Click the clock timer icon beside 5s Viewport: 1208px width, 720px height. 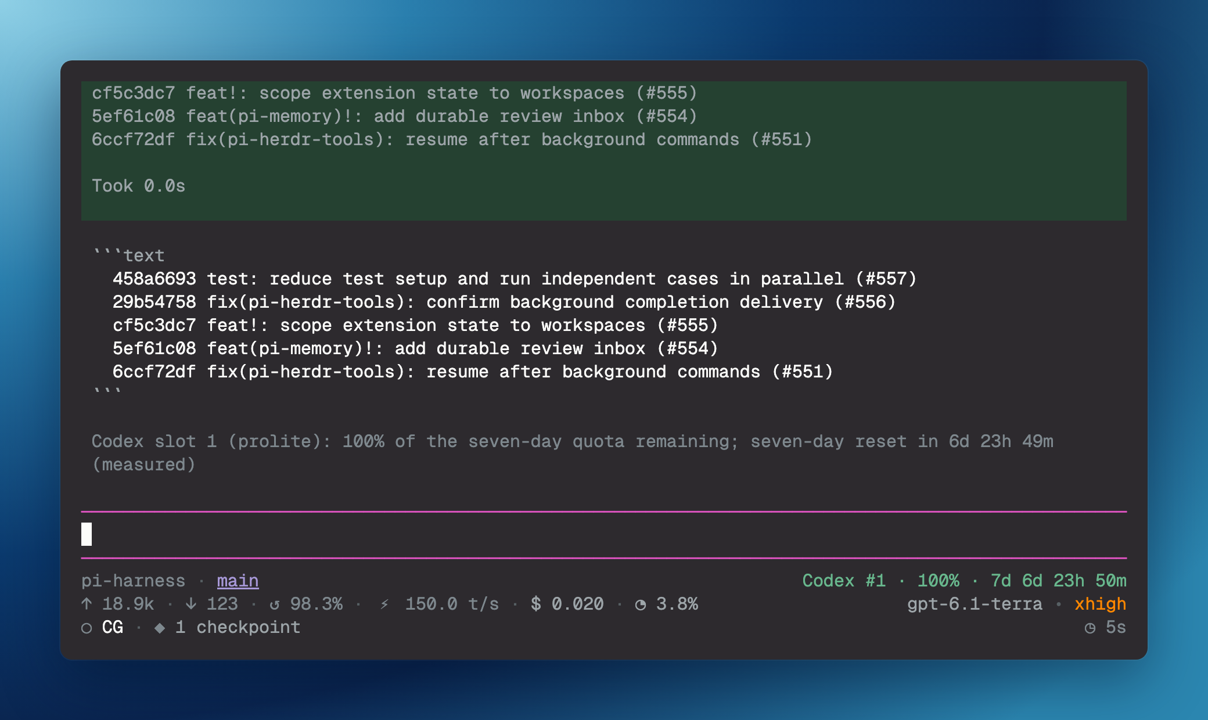[x=1090, y=628]
